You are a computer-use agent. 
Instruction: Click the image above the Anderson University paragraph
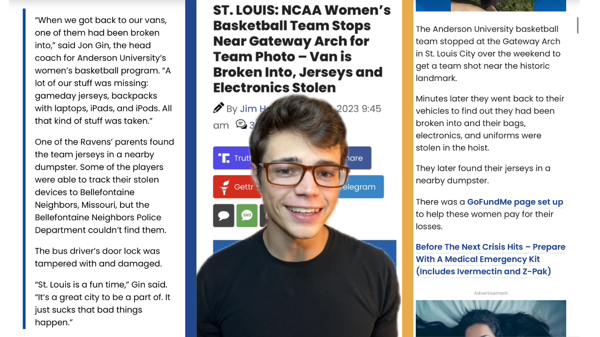coord(491,5)
